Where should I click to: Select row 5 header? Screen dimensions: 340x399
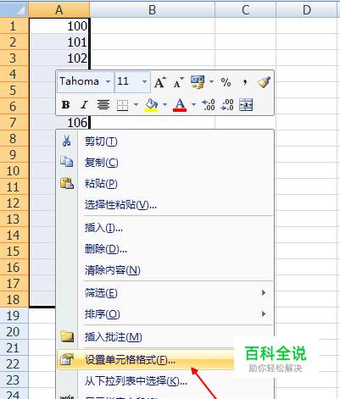coord(14,91)
